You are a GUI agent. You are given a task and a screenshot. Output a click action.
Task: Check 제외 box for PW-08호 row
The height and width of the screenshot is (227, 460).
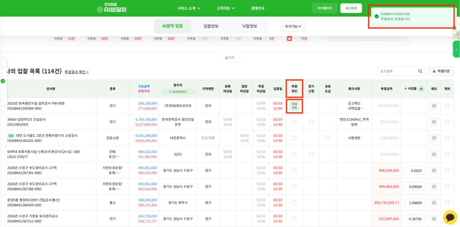click(x=447, y=106)
